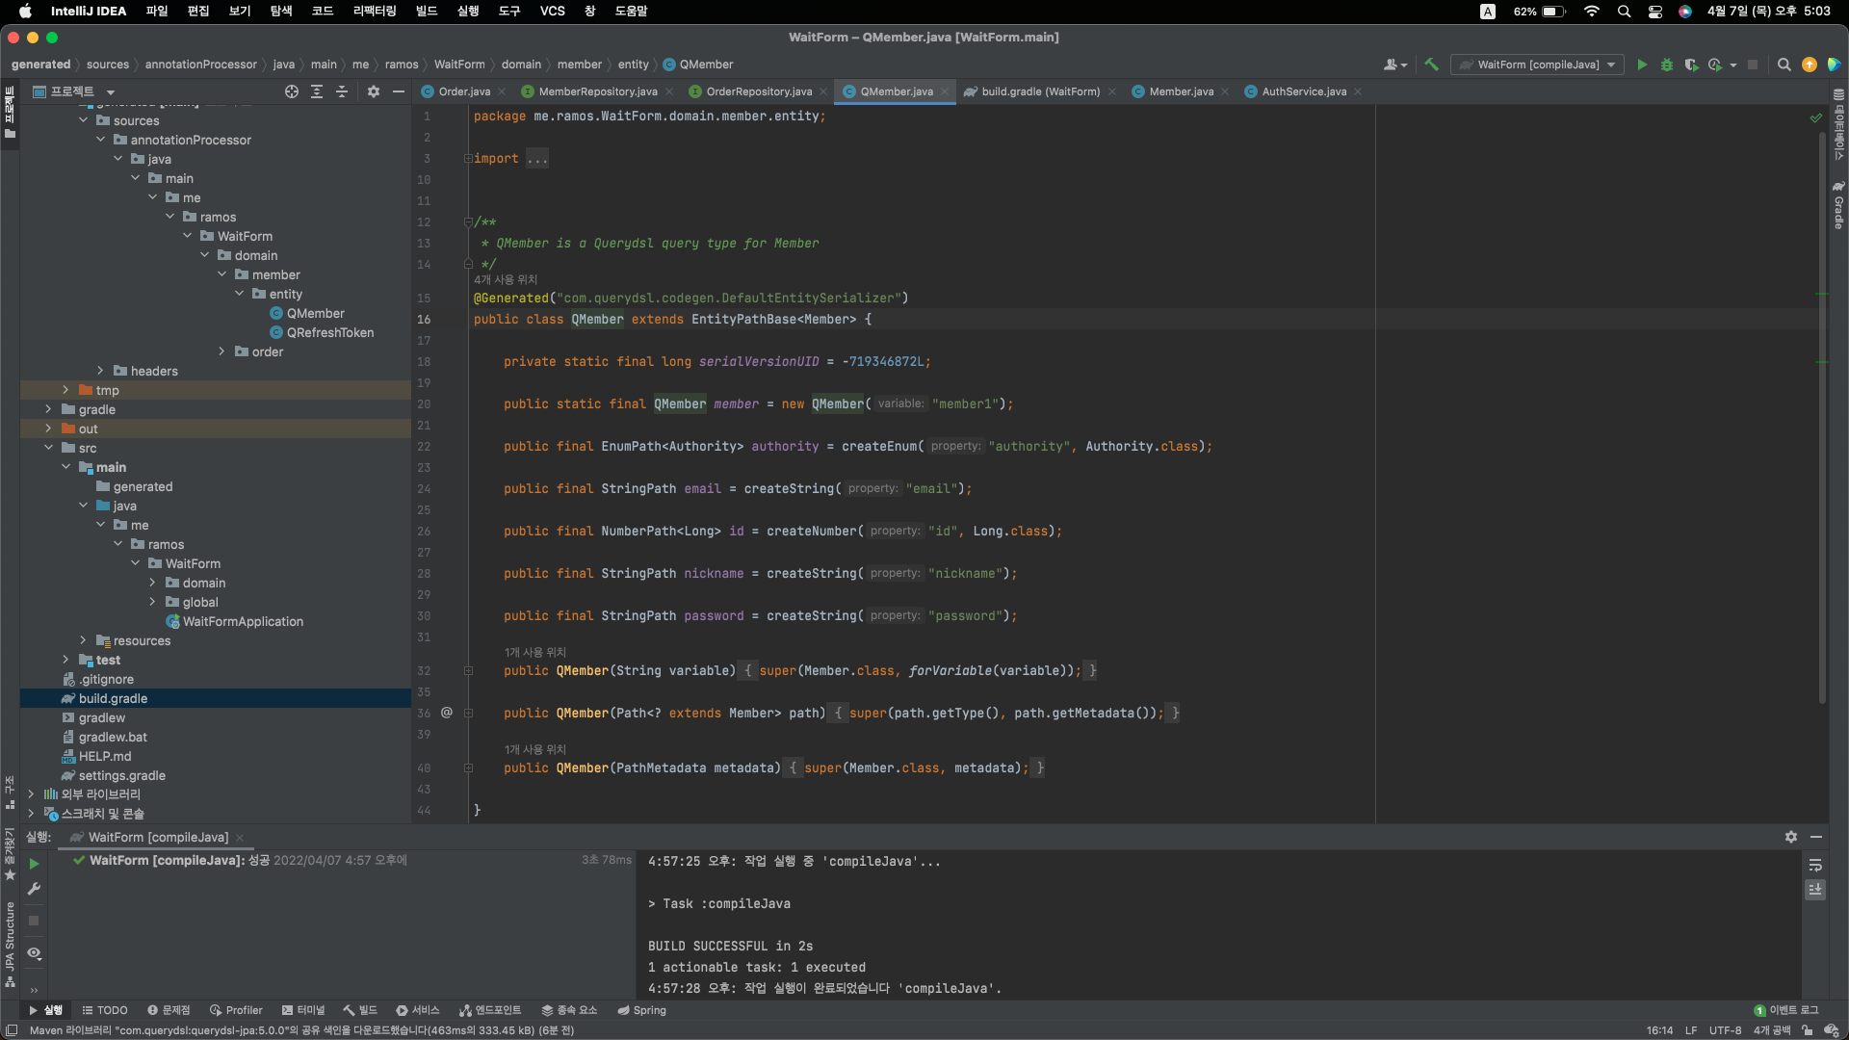This screenshot has height=1040, width=1849.
Task: Toggle soft-wrap in run console
Action: 1815,865
